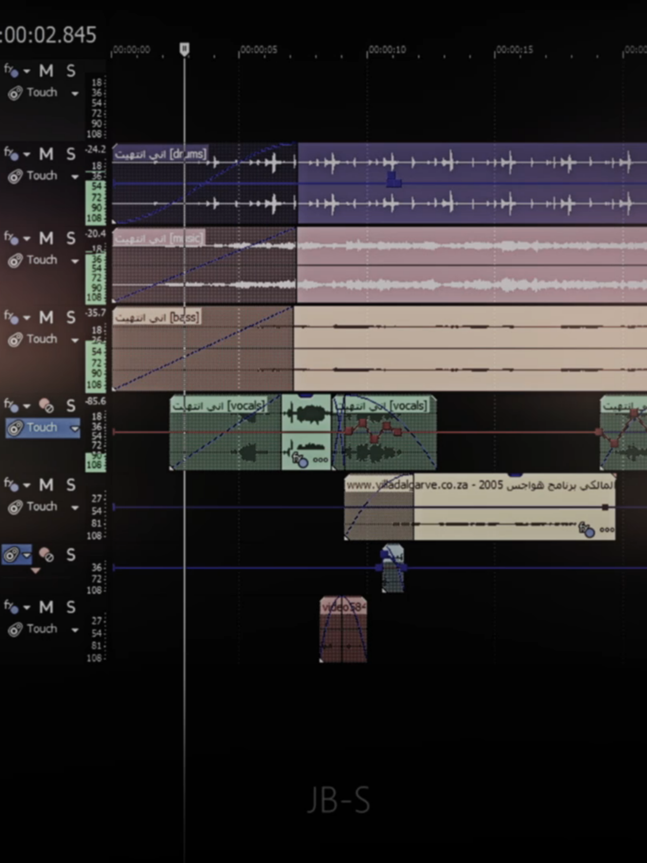The height and width of the screenshot is (863, 647).
Task: Open the three-dots menu on villadalgarve clip
Action: (607, 530)
